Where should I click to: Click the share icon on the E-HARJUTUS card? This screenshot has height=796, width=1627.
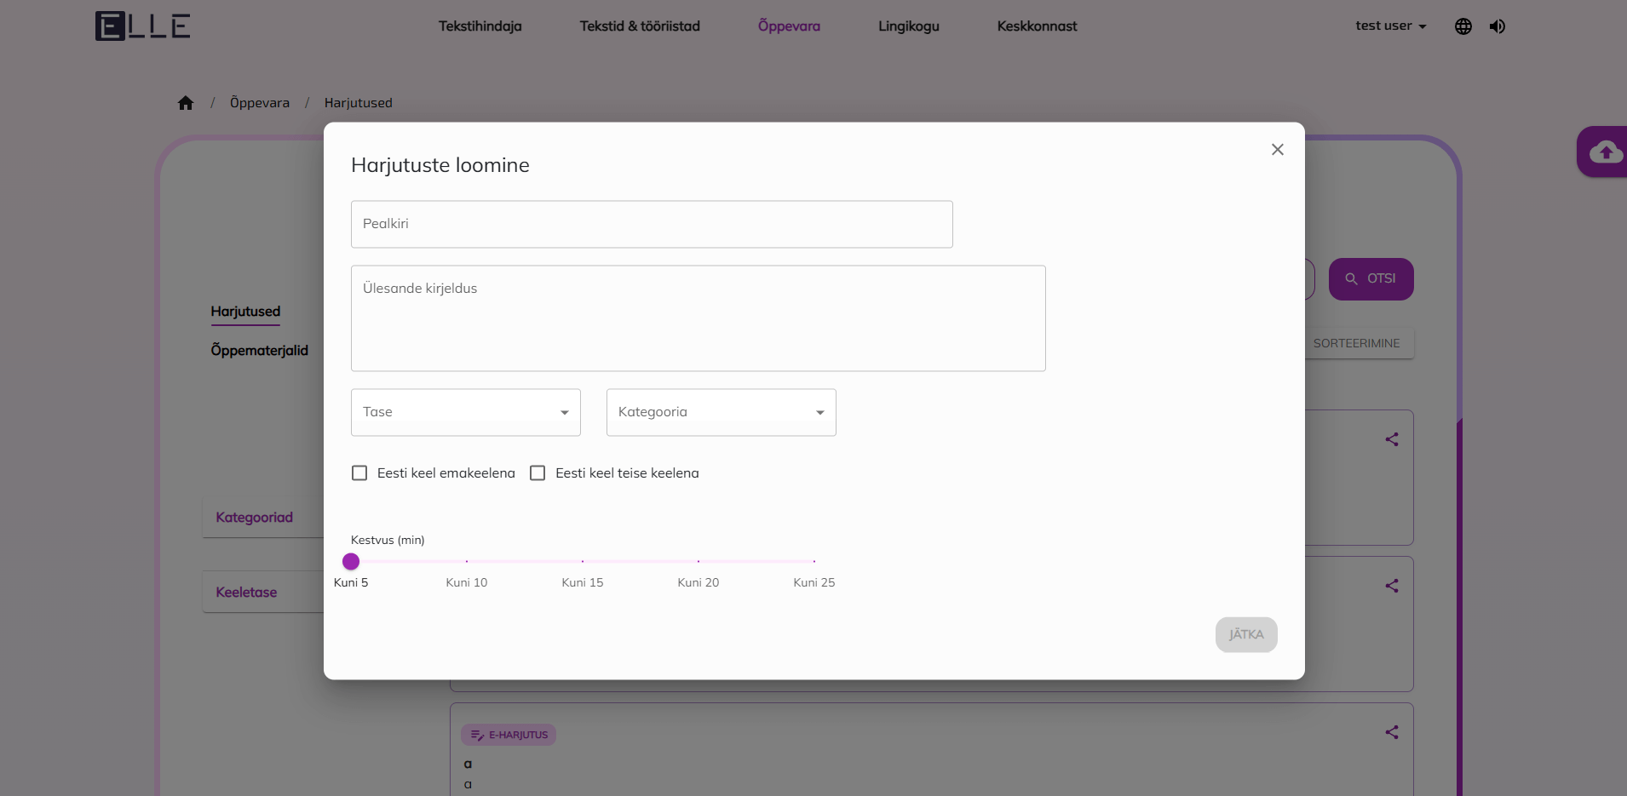1393,732
